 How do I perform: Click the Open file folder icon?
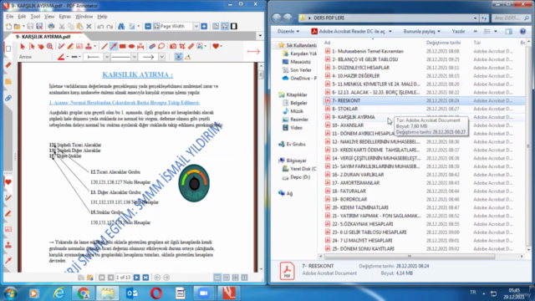coord(17,26)
